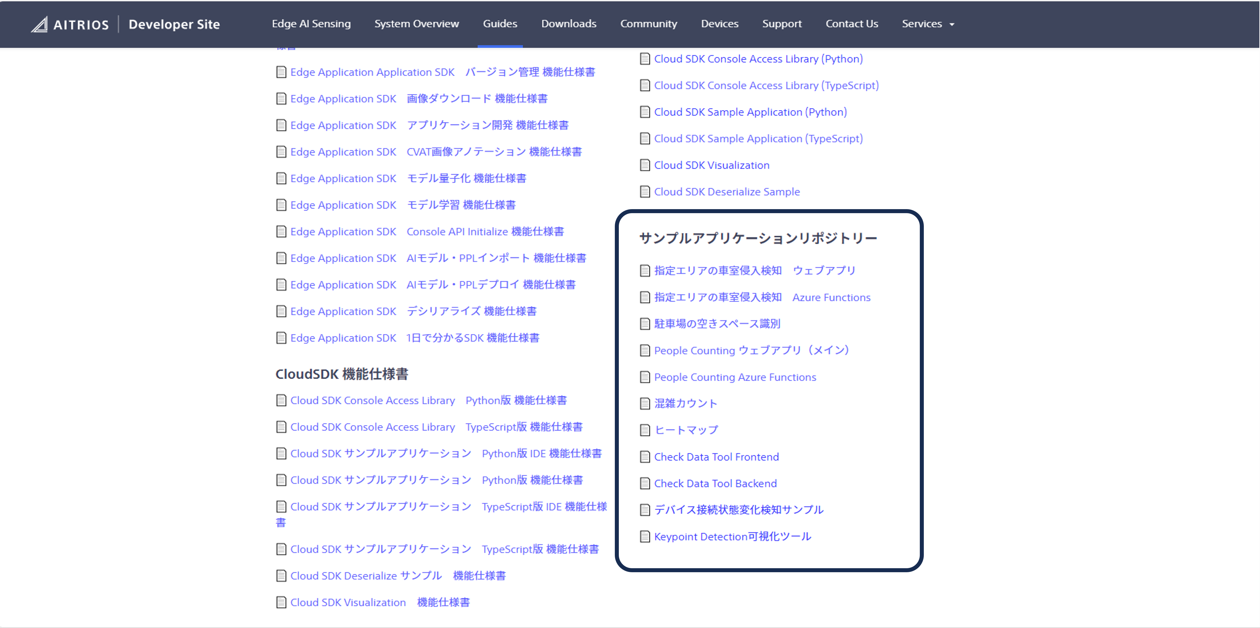Click the People Counting ウェブアプリ（メイン）link
The width and height of the screenshot is (1260, 628).
(x=751, y=350)
